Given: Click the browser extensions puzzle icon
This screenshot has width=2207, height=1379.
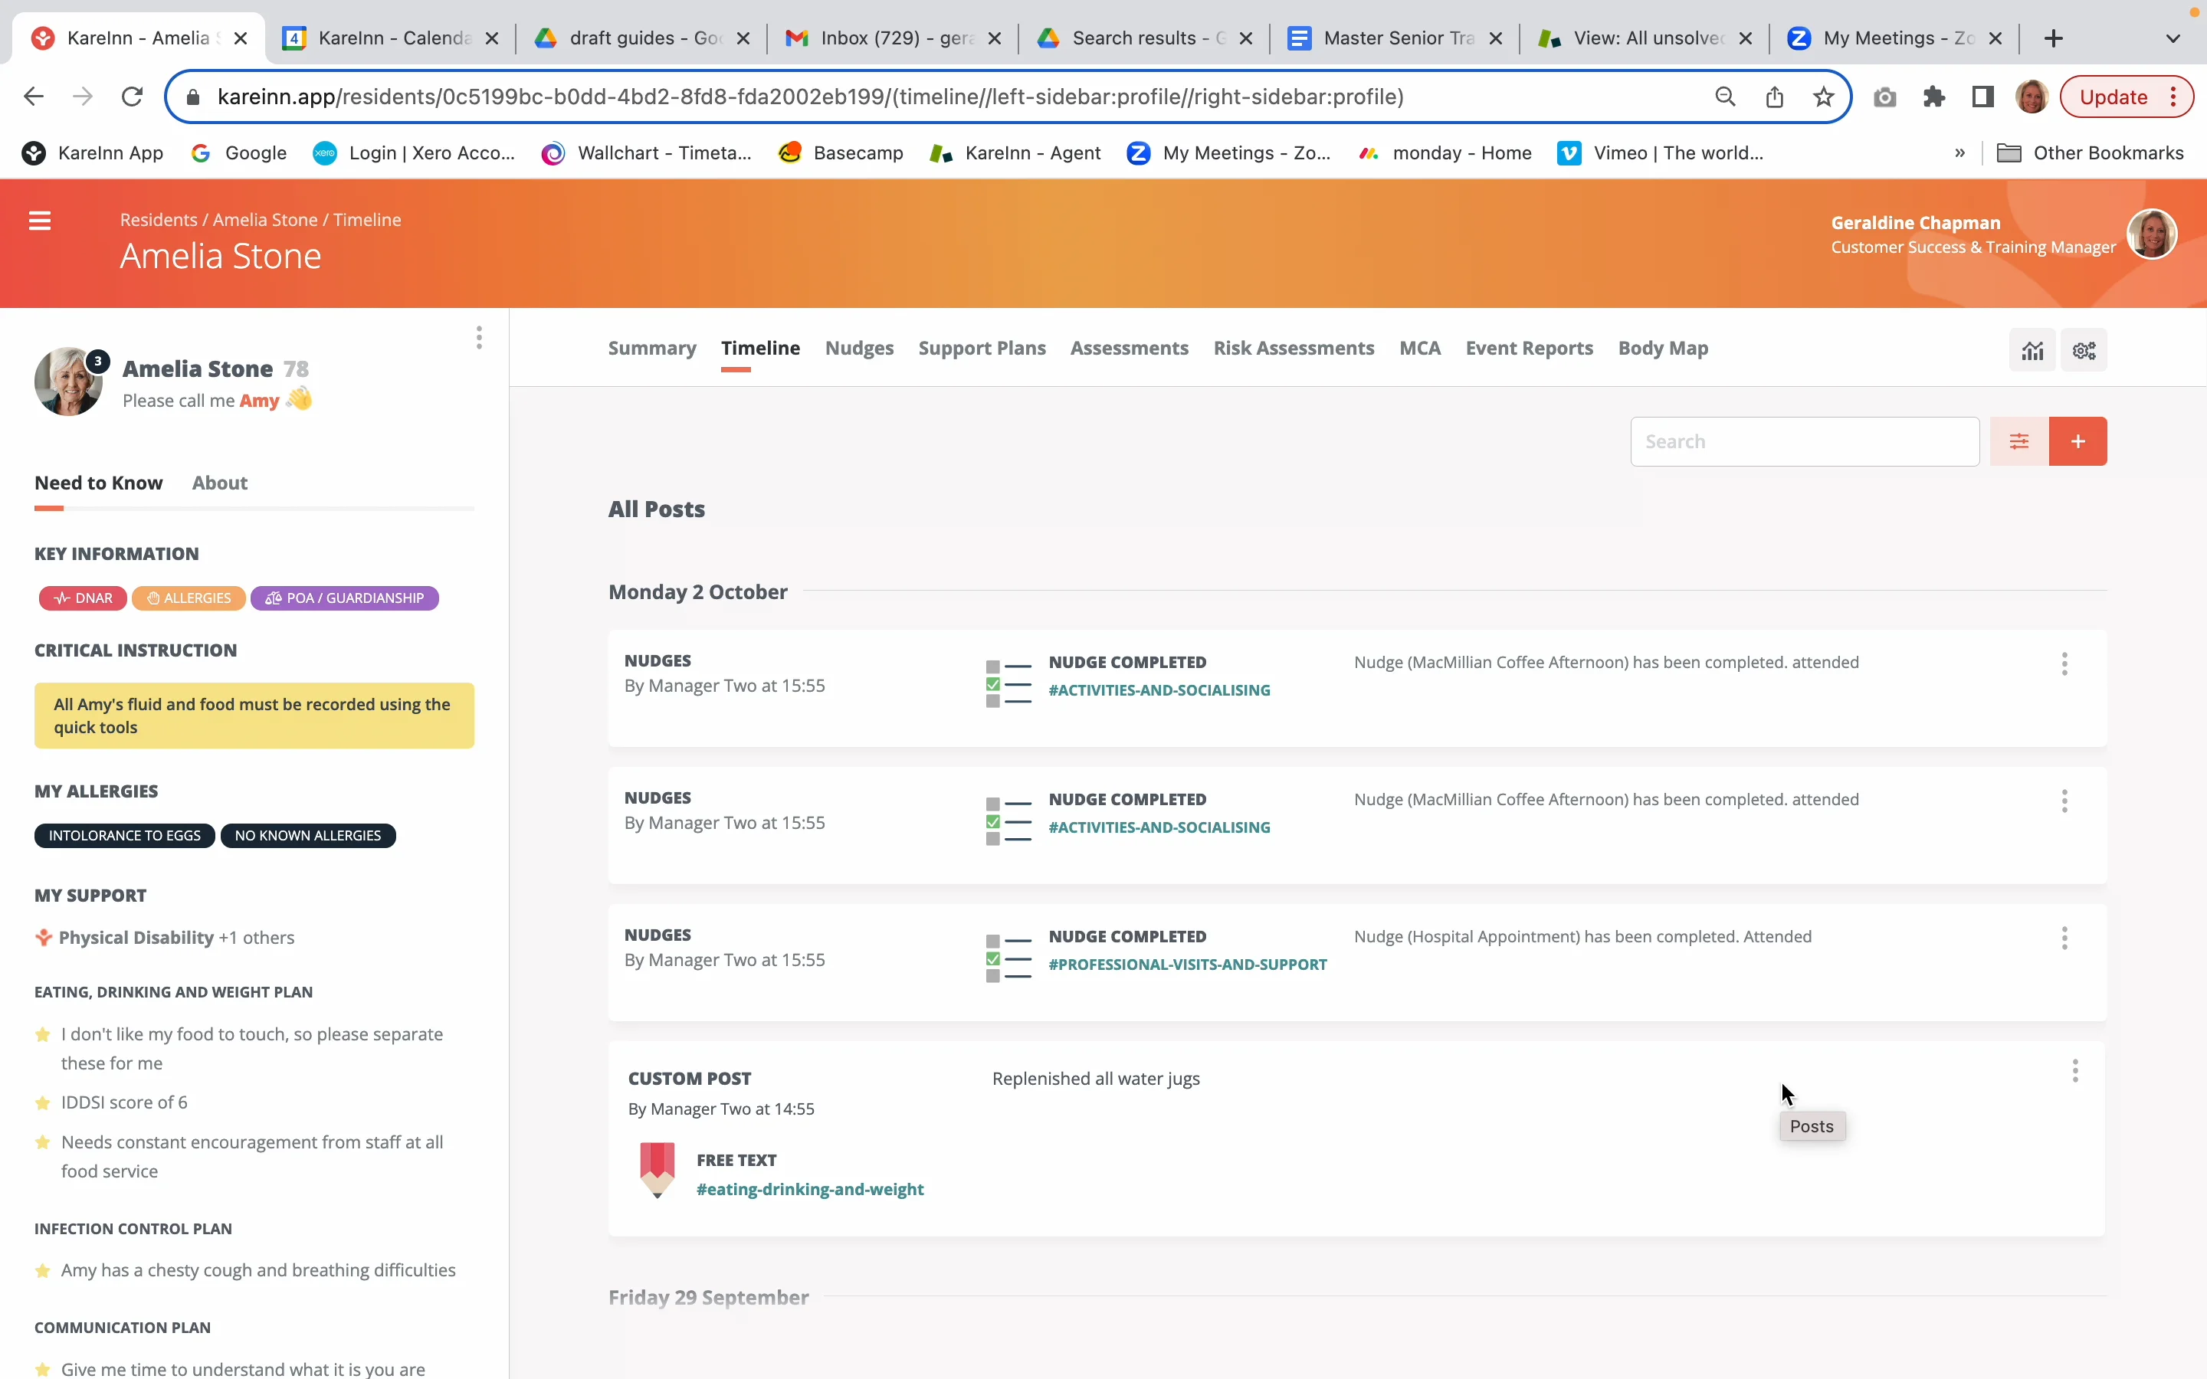Looking at the screenshot, I should pos(1933,97).
